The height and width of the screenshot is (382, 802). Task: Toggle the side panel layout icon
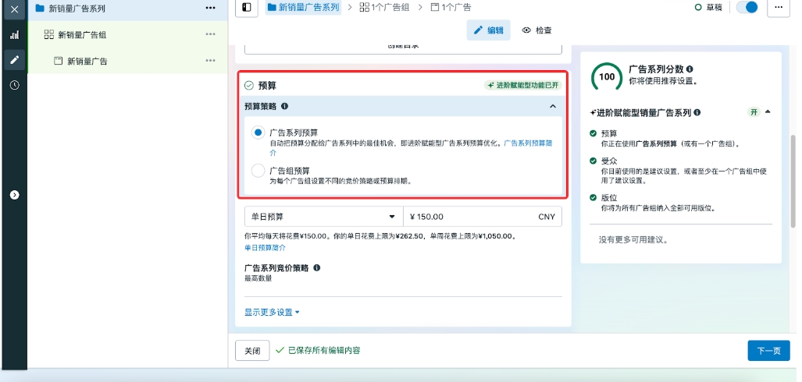point(247,7)
